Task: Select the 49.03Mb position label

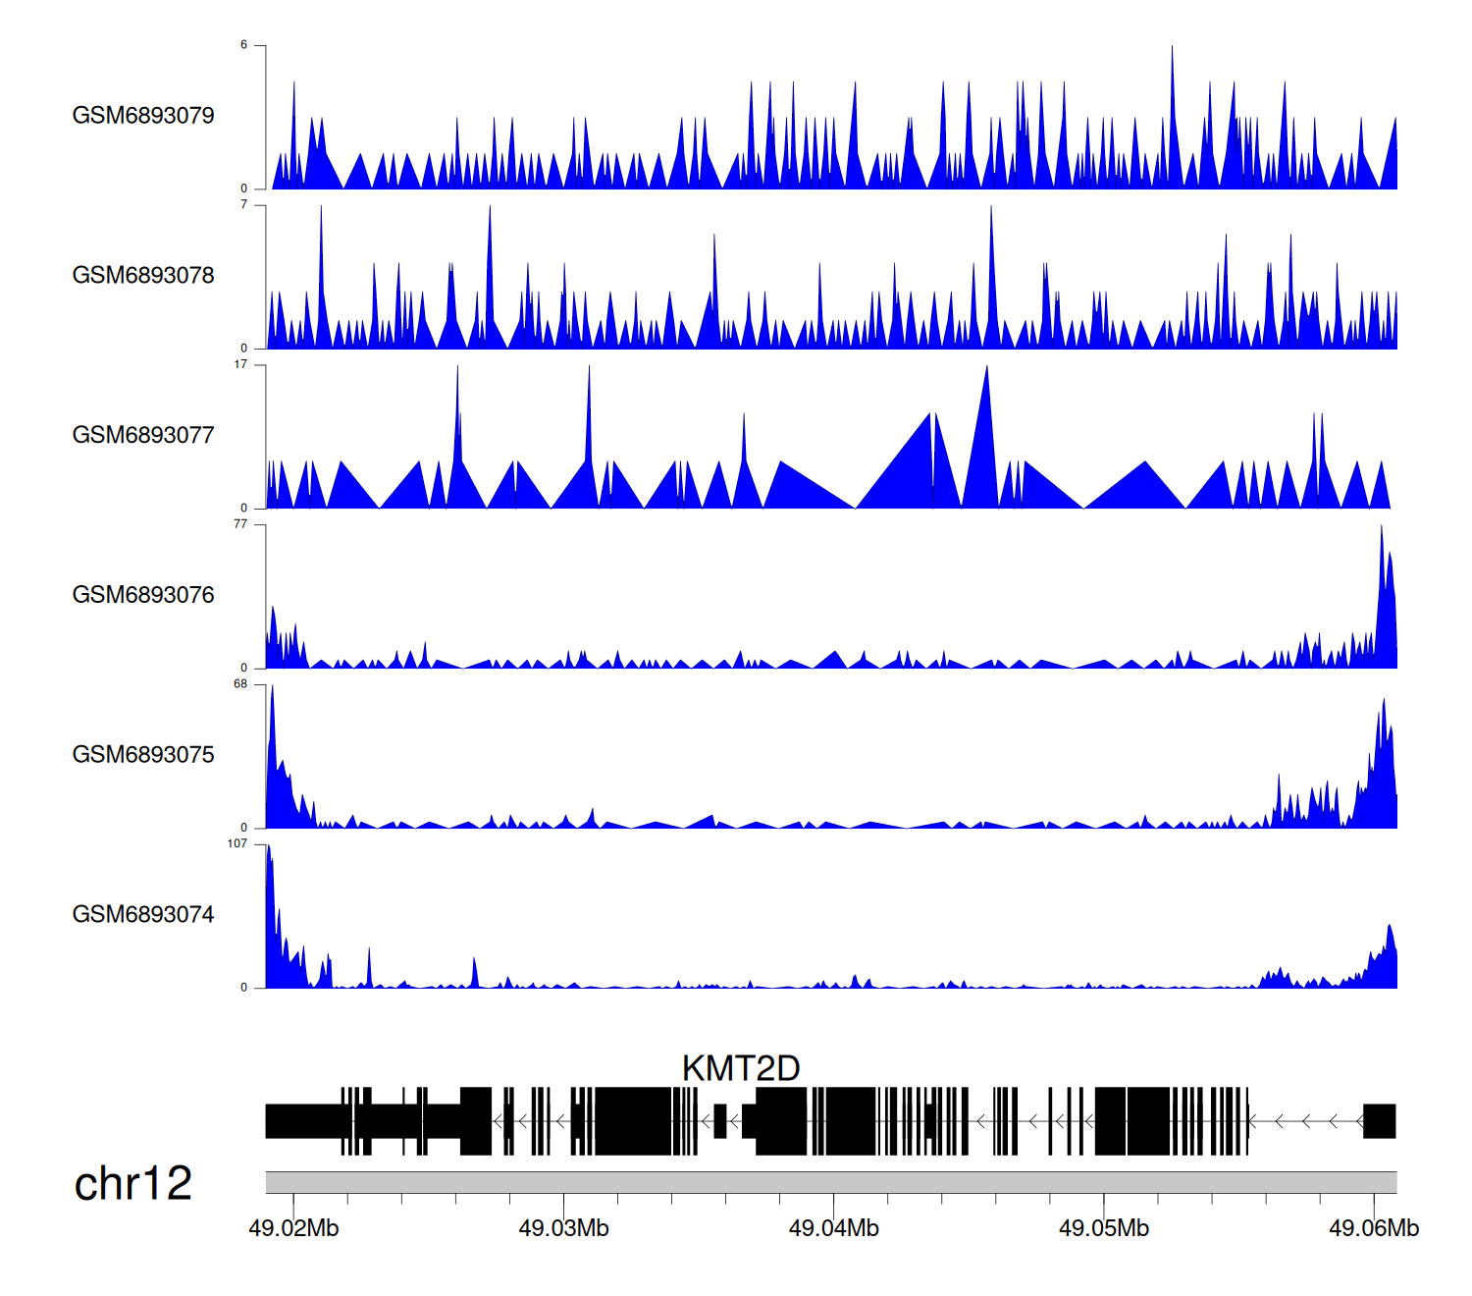Action: coord(563,1228)
